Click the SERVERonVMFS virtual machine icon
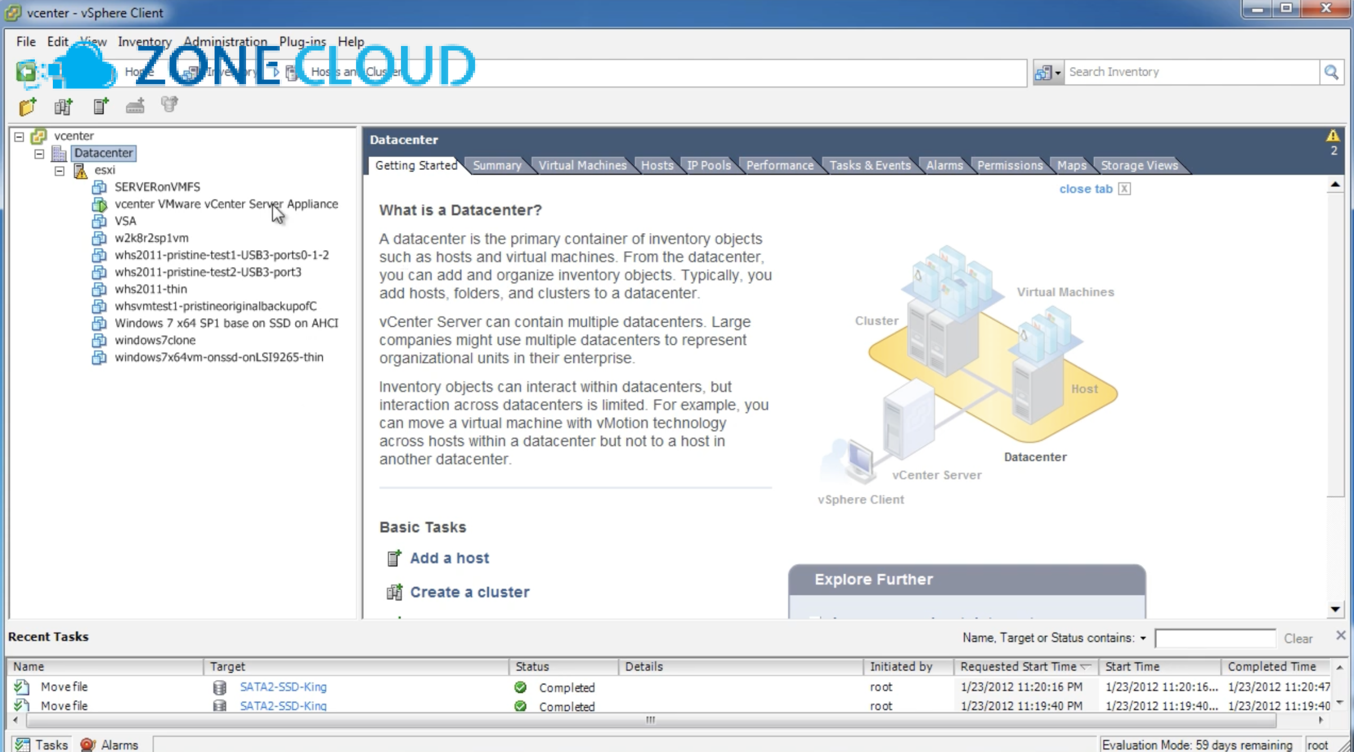The image size is (1354, 752). click(99, 187)
